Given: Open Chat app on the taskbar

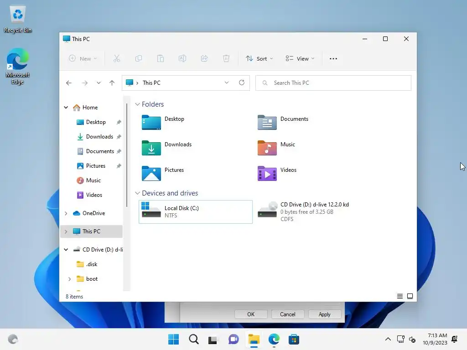Looking at the screenshot, I should click(x=233, y=339).
